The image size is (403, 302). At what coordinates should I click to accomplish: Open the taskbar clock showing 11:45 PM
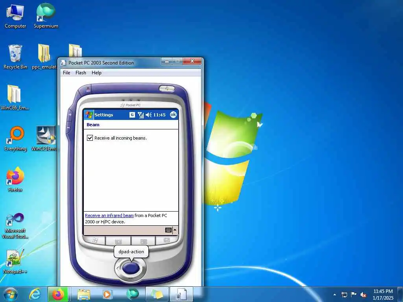383,294
